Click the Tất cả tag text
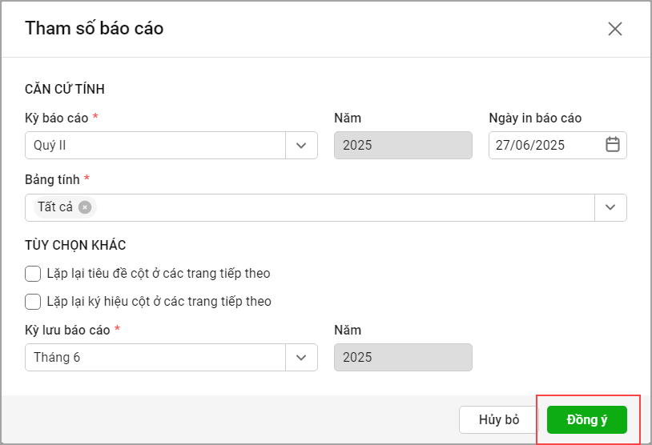Image resolution: width=652 pixels, height=445 pixels. [x=55, y=207]
